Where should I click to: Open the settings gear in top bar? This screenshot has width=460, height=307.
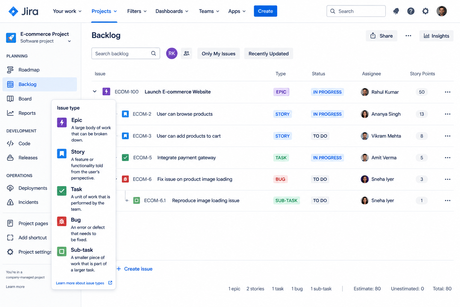[425, 11]
